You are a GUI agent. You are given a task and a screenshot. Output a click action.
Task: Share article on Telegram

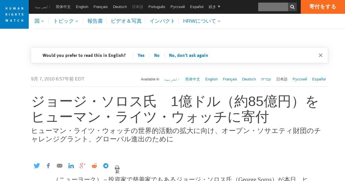tap(106, 166)
